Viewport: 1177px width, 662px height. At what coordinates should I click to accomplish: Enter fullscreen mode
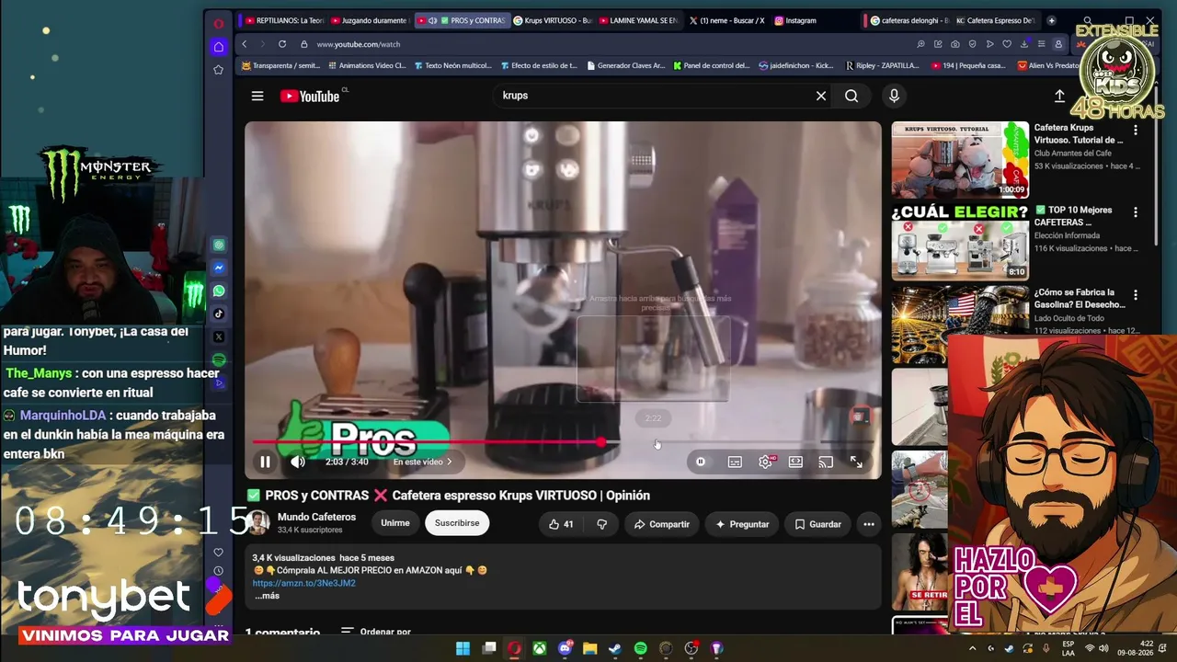click(x=856, y=462)
